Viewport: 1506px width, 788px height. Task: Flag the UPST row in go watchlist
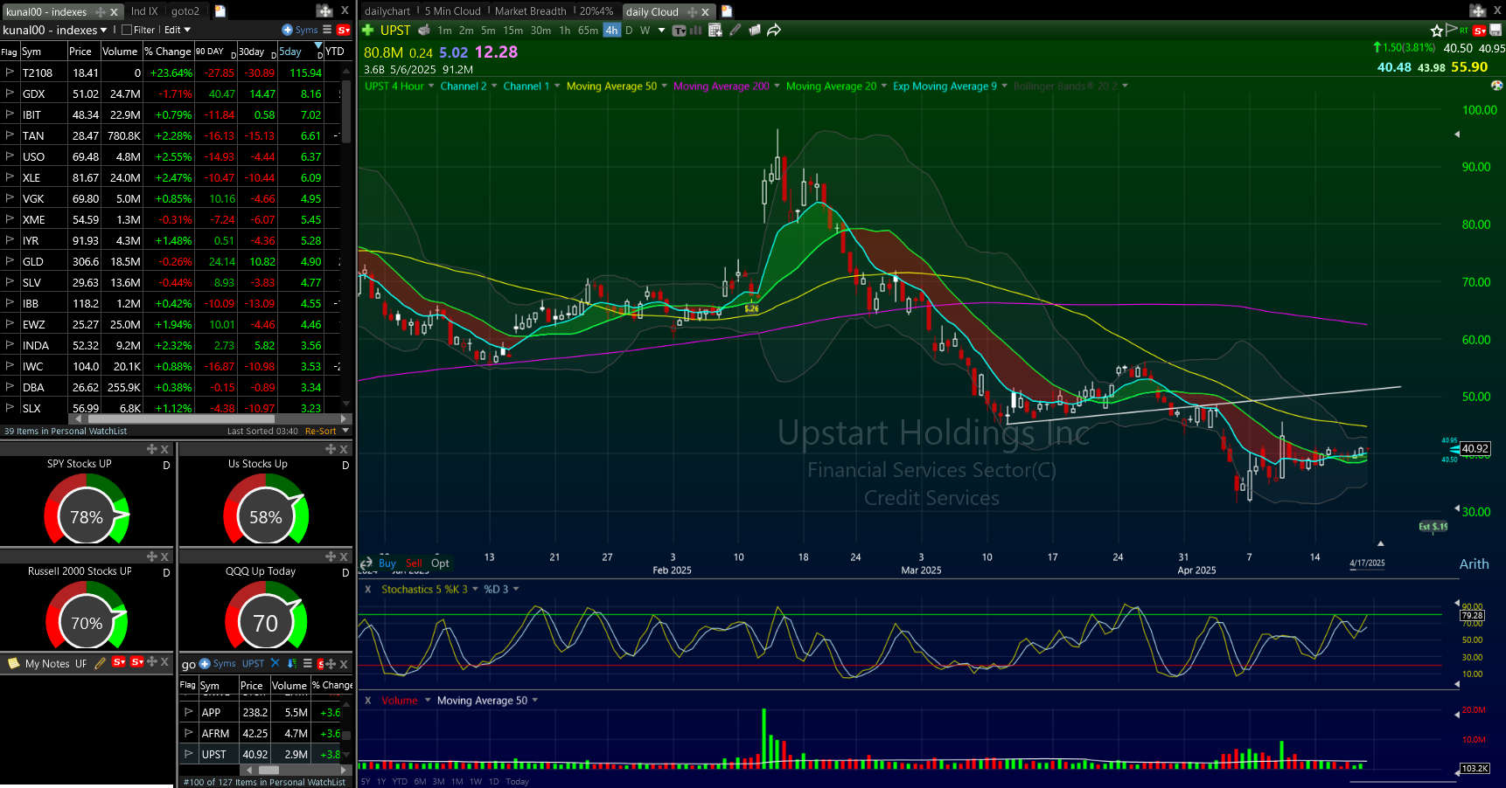(x=188, y=754)
